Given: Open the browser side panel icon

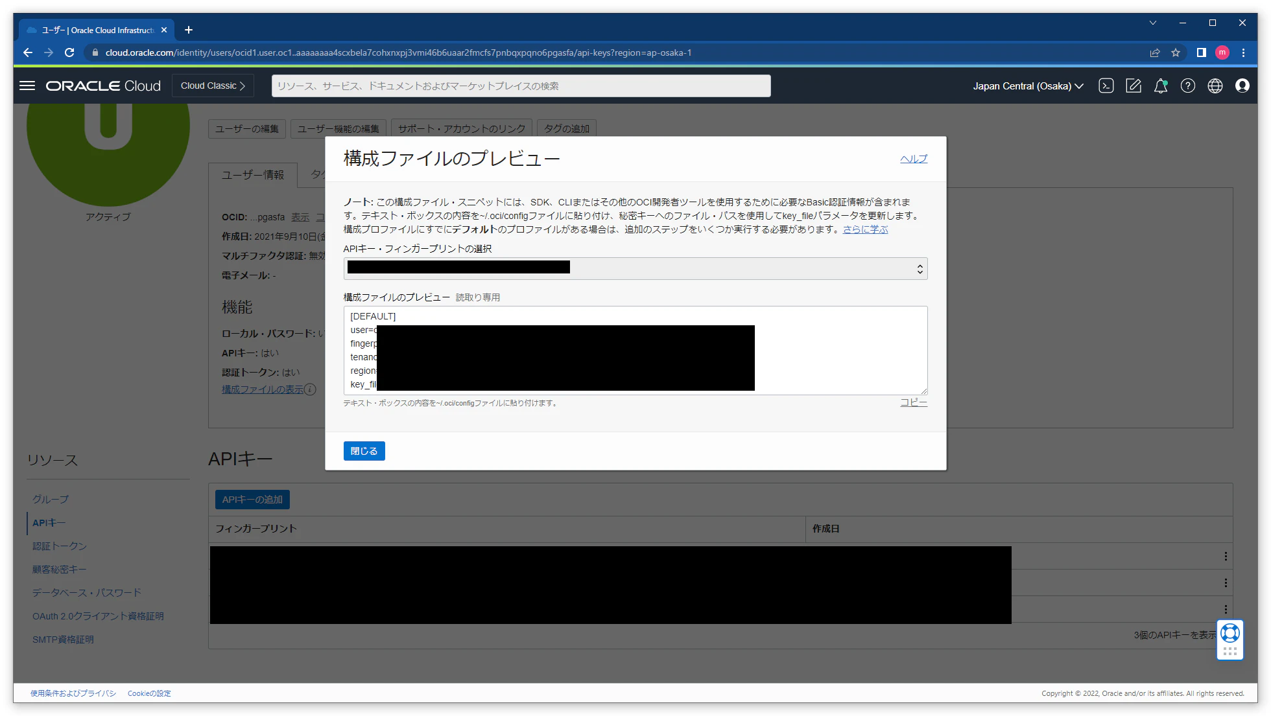Looking at the screenshot, I should (1201, 52).
